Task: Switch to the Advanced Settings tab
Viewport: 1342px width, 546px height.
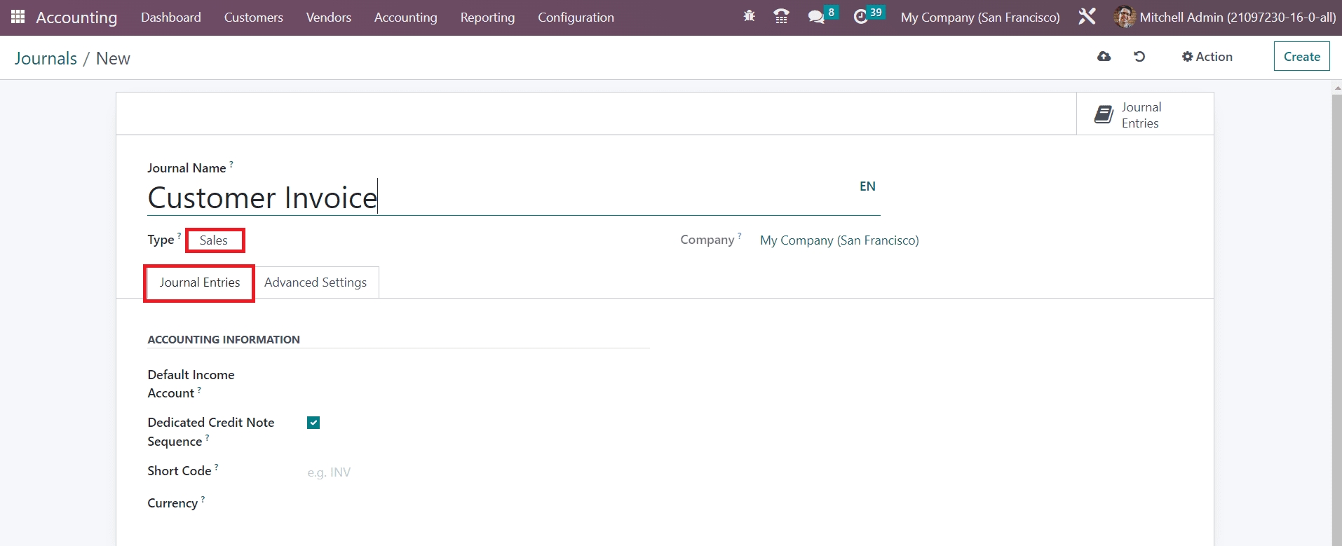Action: (x=316, y=282)
